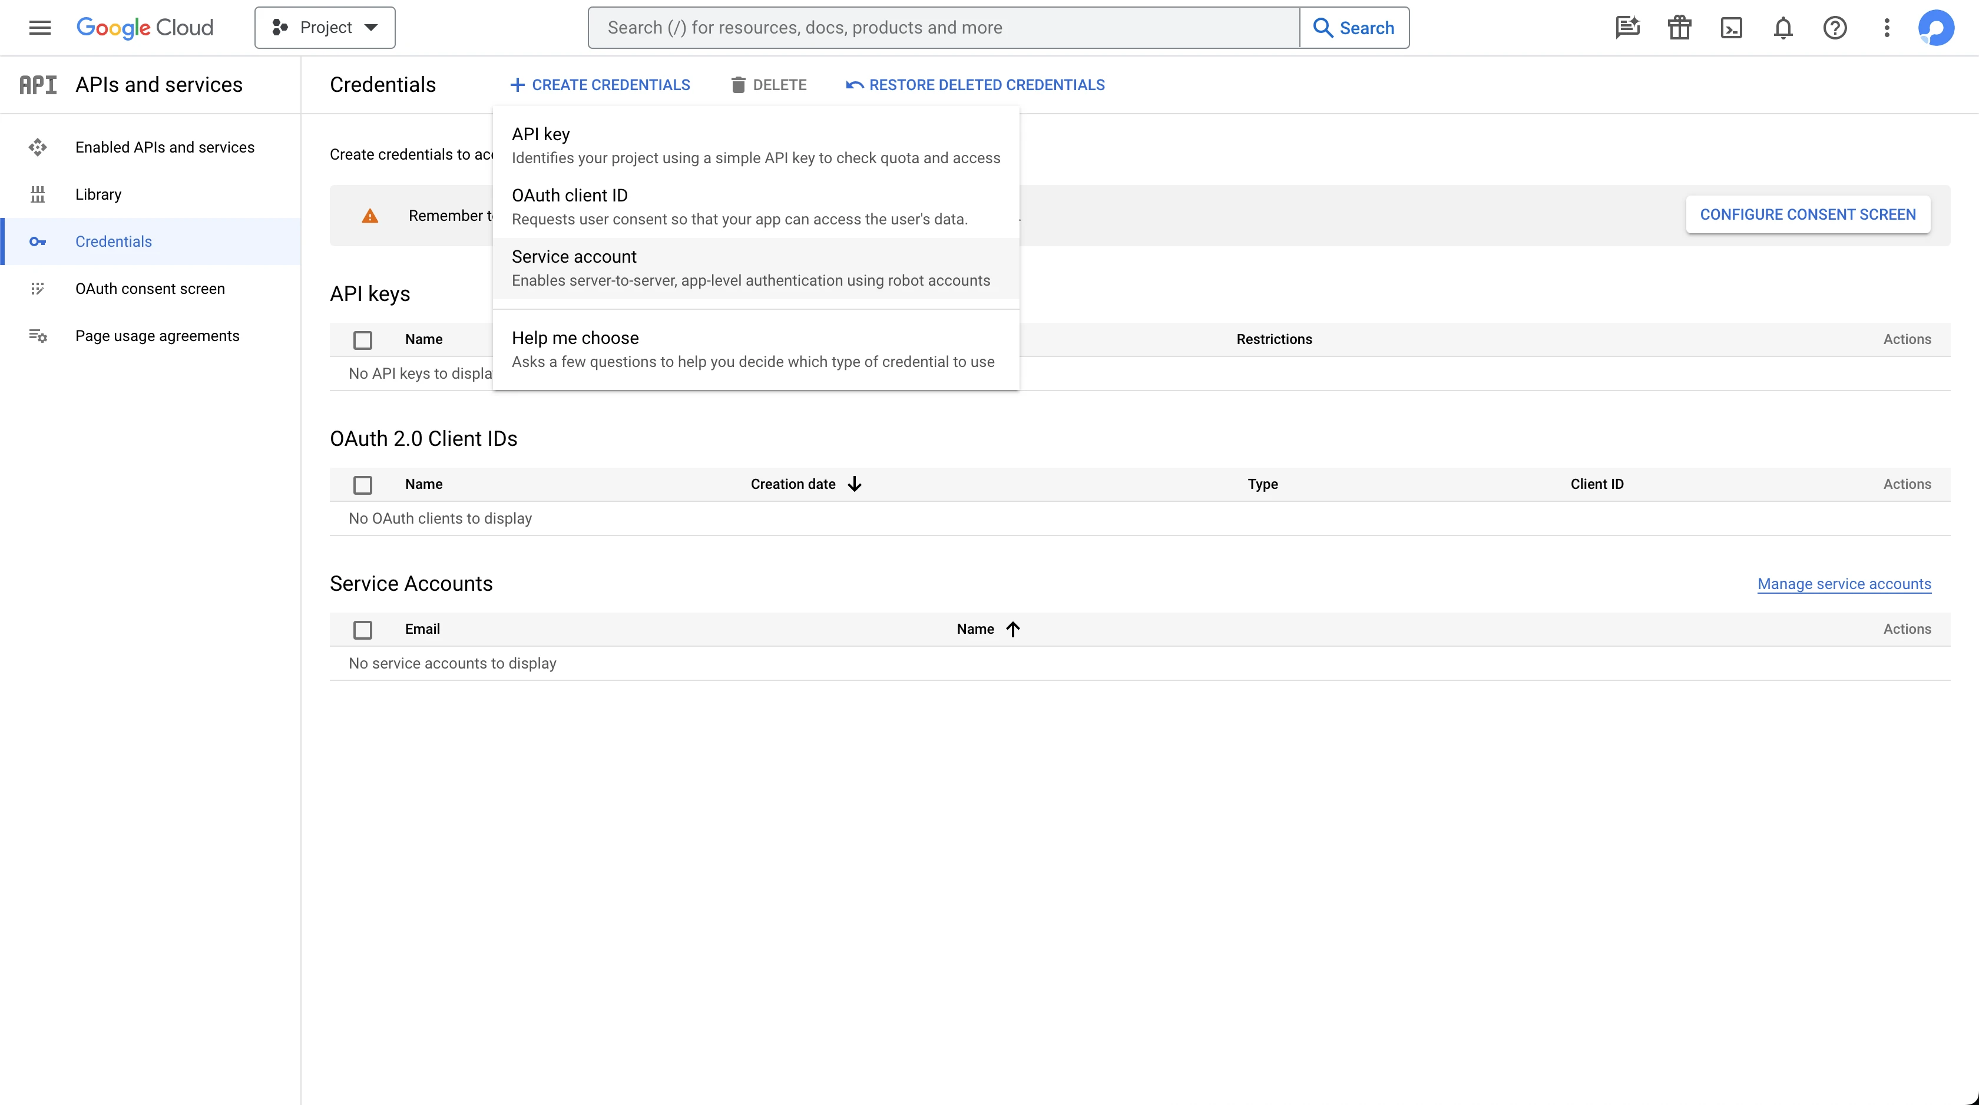Image resolution: width=1979 pixels, height=1105 pixels.
Task: Open the main navigation hamburger menu
Action: (40, 28)
